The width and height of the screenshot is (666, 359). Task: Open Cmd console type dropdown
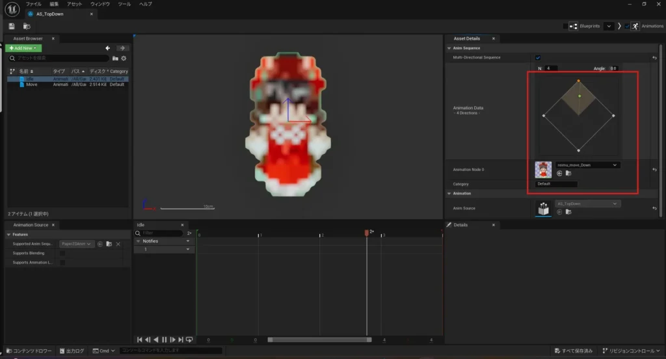103,351
